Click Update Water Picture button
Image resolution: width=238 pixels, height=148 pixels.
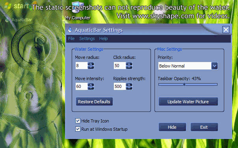(188, 101)
